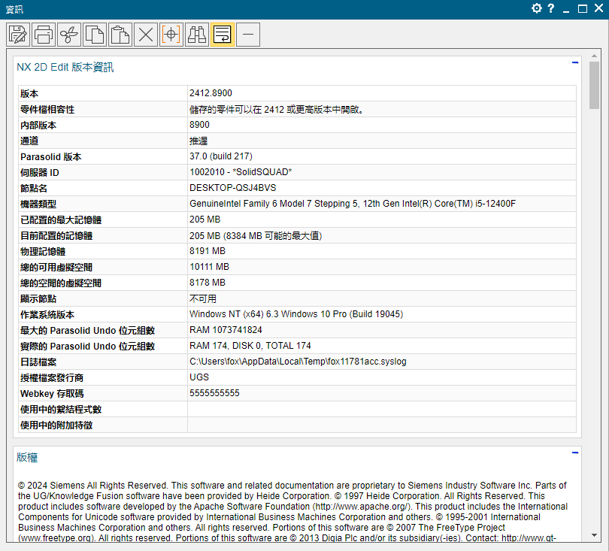Open help via the question mark
This screenshot has width=609, height=551.
[x=551, y=8]
